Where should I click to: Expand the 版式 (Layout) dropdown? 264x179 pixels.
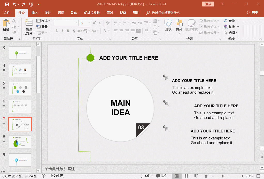[43, 21]
